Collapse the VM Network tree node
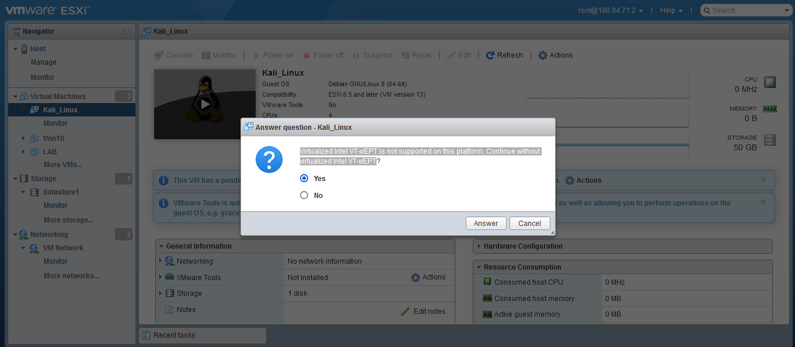 pyautogui.click(x=23, y=248)
